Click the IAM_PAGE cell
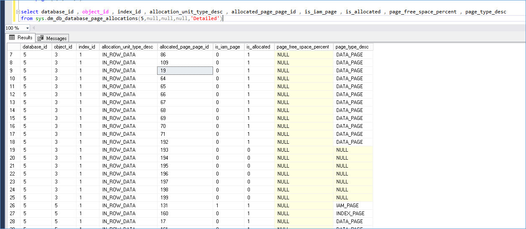The image size is (526, 229). pos(353,206)
